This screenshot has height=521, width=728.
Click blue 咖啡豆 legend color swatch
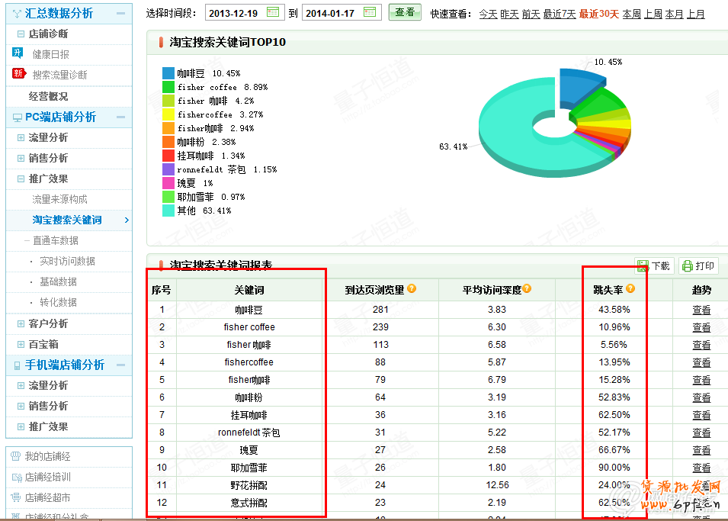click(x=168, y=73)
